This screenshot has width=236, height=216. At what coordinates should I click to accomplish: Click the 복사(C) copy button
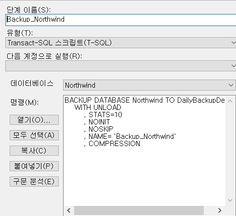tap(34, 150)
